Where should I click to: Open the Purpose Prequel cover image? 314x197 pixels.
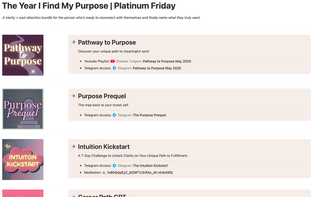pyautogui.click(x=23, y=109)
